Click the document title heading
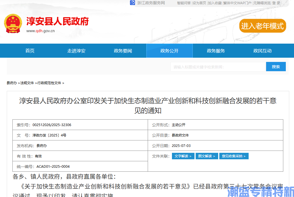This screenshot has width=294, height=197. pyautogui.click(x=148, y=106)
